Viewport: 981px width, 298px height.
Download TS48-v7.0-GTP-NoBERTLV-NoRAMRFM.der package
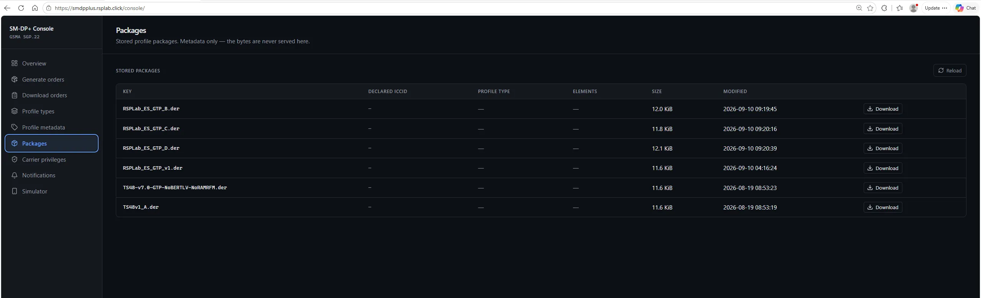(x=883, y=188)
